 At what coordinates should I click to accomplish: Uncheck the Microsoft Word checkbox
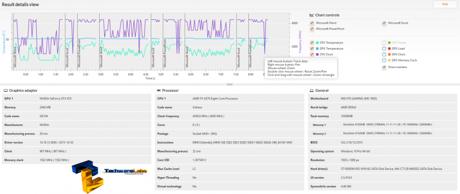[312, 23]
